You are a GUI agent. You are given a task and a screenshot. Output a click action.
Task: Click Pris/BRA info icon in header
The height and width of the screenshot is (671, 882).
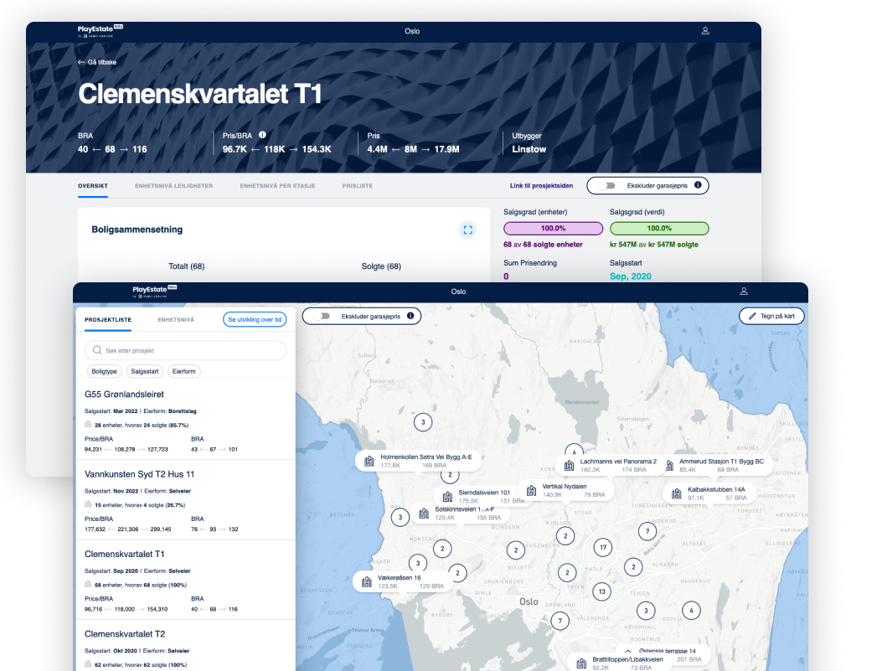click(262, 135)
